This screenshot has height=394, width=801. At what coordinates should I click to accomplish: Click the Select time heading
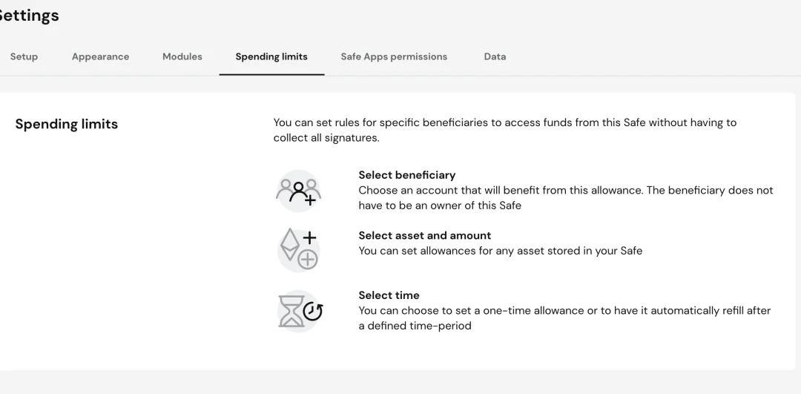click(x=389, y=295)
